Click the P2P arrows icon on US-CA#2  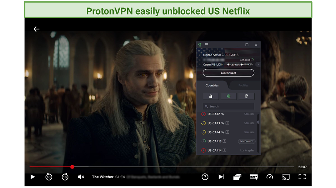coord(223,114)
